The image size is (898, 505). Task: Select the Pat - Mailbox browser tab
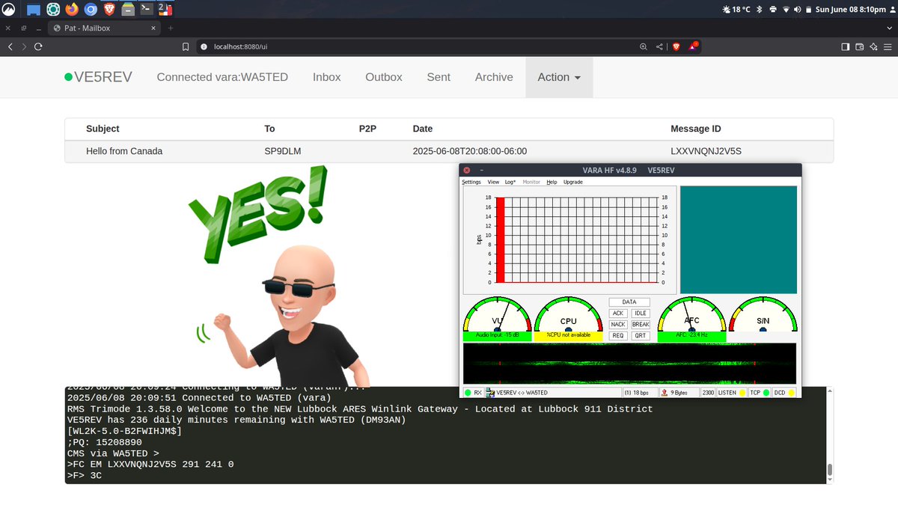coord(104,28)
